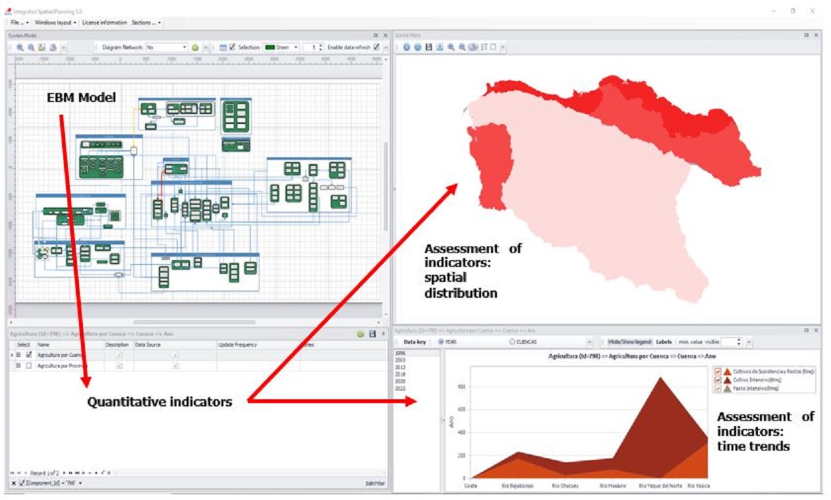Click the Hide/Show legend button
Viewport: 831px width, 500px height.
[629, 342]
